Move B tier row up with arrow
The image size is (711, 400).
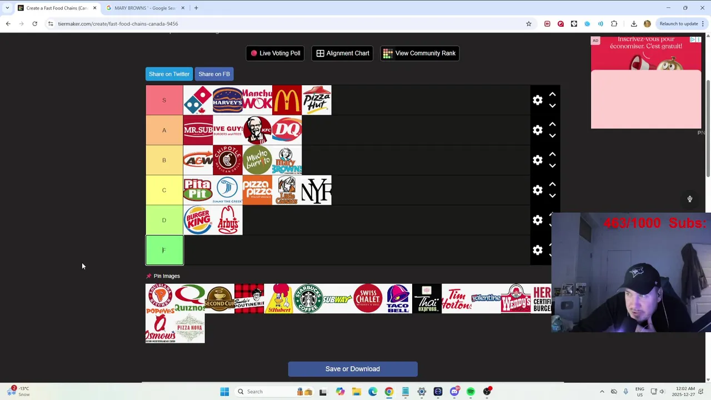(x=552, y=154)
